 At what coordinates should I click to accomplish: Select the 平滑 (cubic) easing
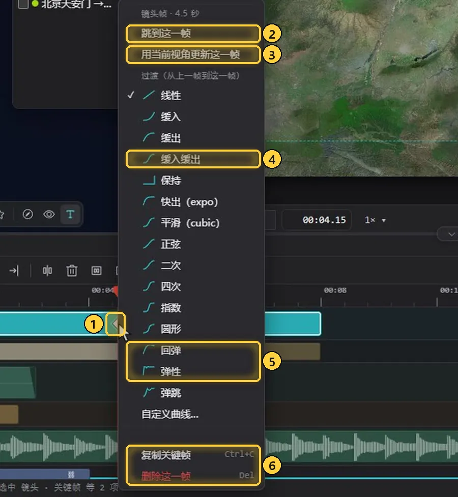(x=191, y=223)
